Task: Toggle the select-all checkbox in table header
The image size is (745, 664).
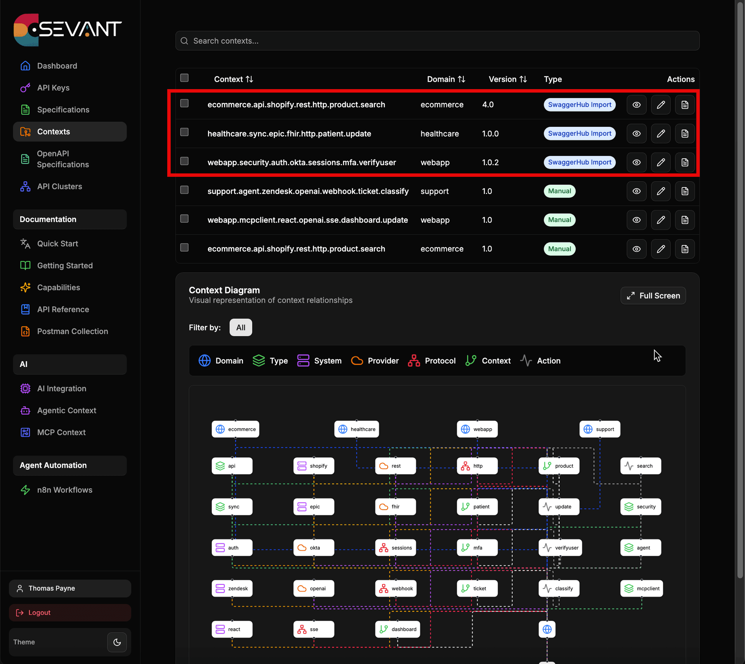Action: (x=184, y=78)
